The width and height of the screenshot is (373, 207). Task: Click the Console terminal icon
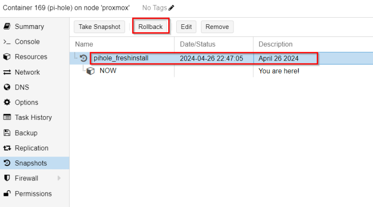click(7, 42)
